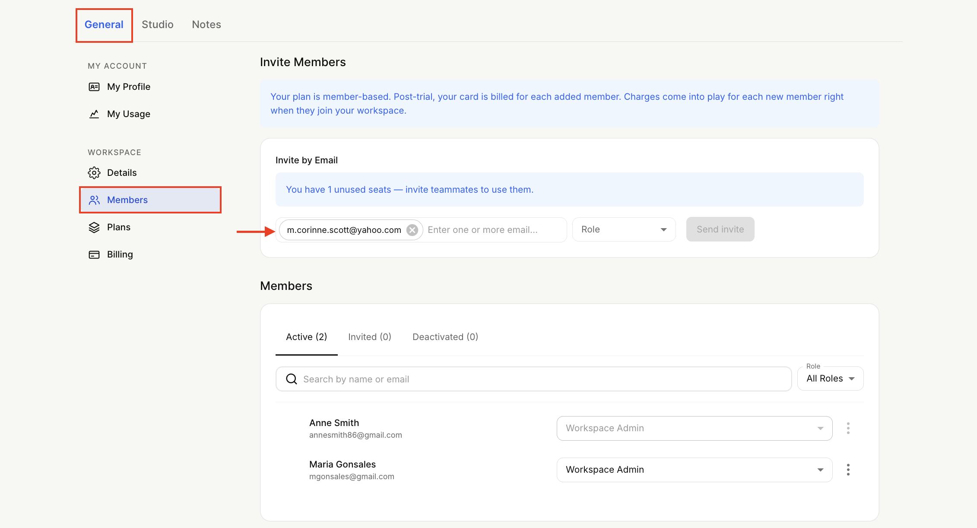Select the Active (2) members tab
This screenshot has width=977, height=528.
(307, 337)
